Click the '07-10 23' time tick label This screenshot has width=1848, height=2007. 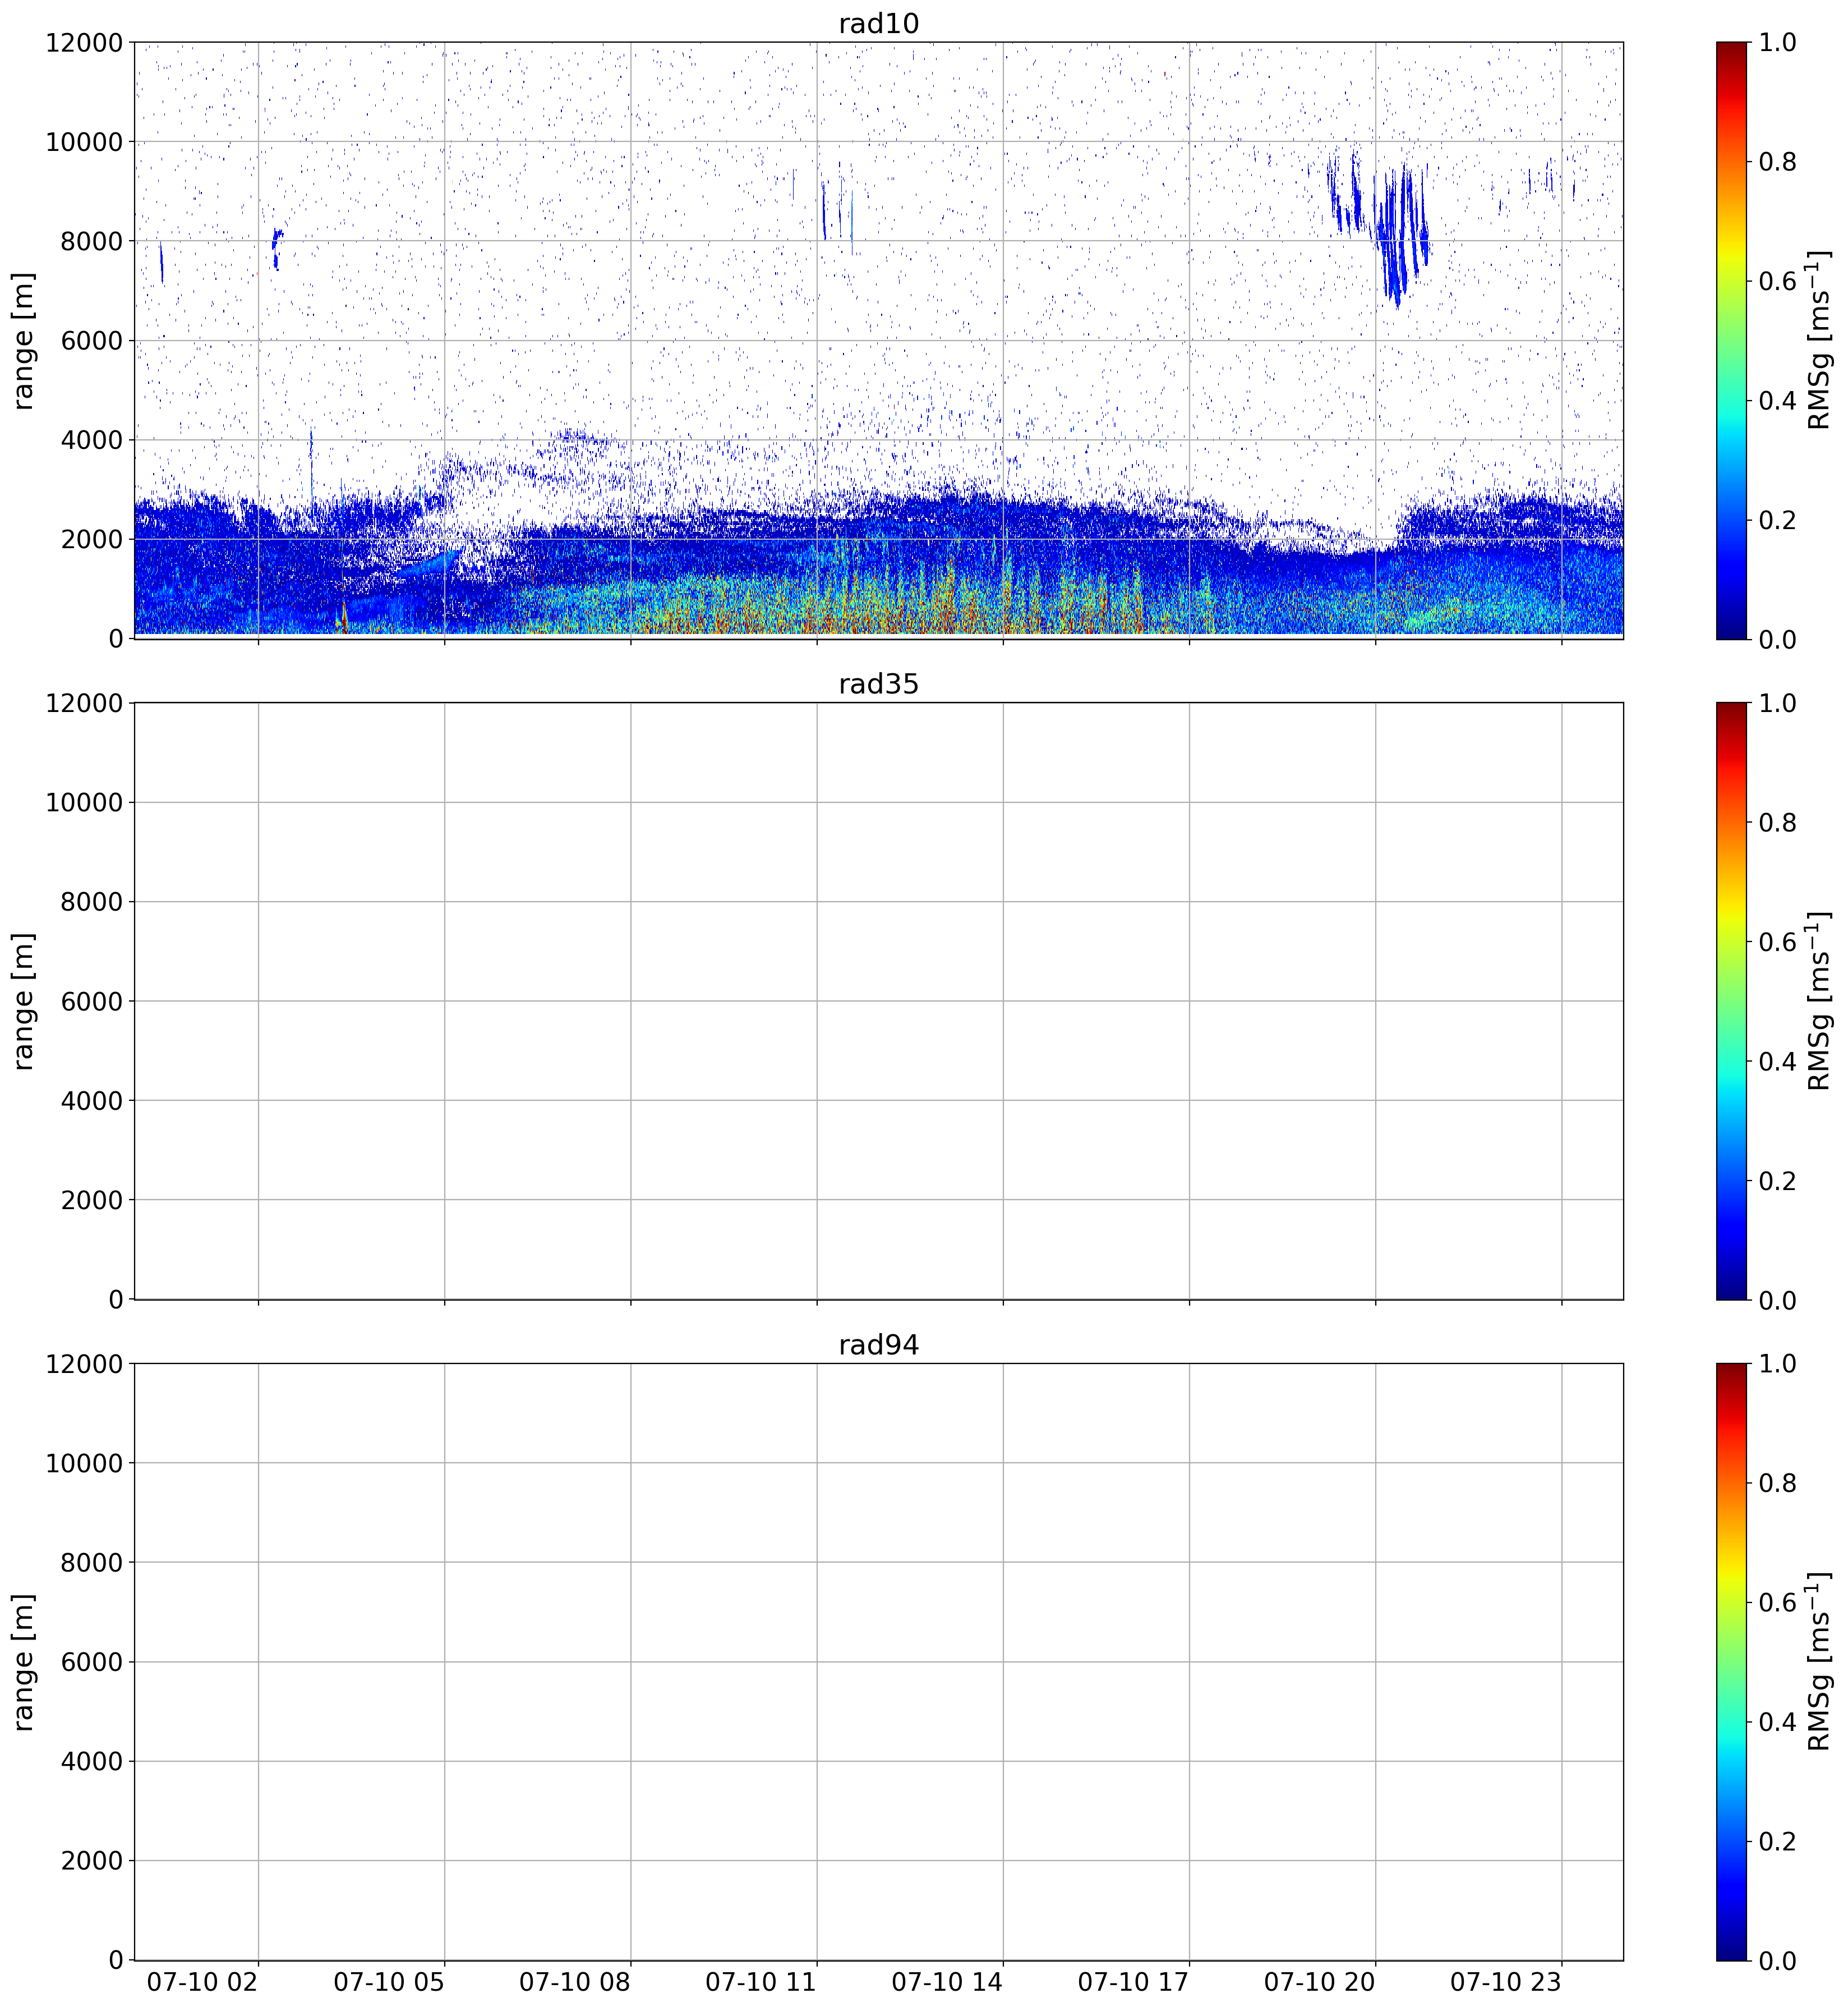click(x=1505, y=1982)
